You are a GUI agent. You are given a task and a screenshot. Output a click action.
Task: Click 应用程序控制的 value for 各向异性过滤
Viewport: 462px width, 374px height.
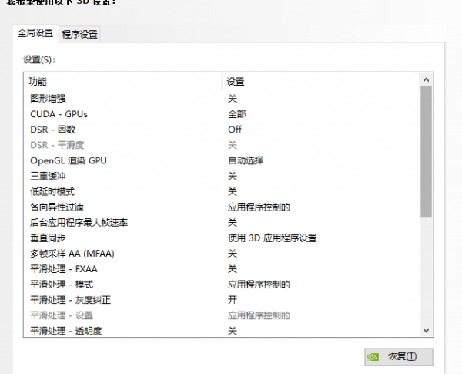click(x=259, y=207)
